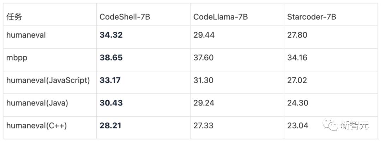Viewport: 381px width, 142px height.
Task: Select the humaneval(JavaScript) row label
Action: pyautogui.click(x=48, y=80)
